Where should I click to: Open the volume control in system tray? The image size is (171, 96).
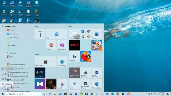(x=152, y=94)
